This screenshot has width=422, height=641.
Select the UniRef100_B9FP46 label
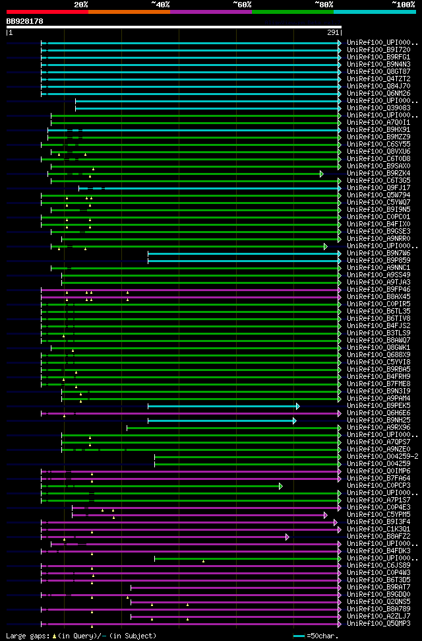pos(378,290)
